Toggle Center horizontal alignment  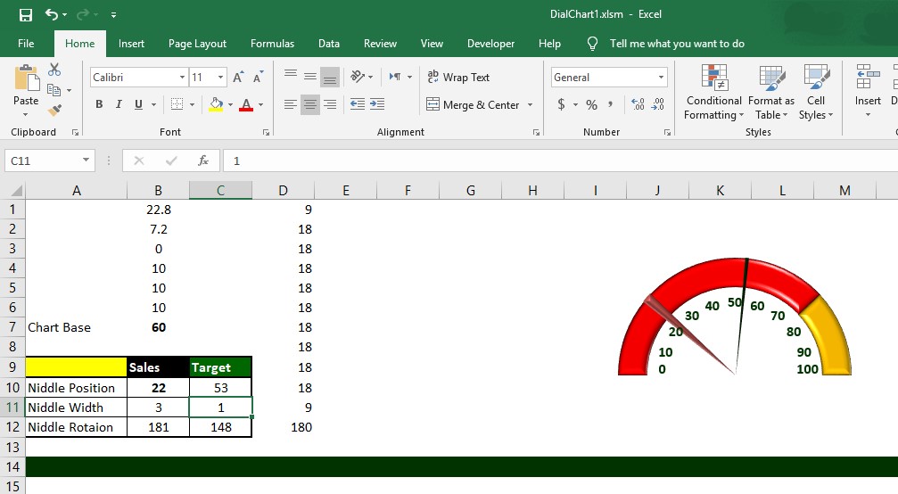point(310,104)
